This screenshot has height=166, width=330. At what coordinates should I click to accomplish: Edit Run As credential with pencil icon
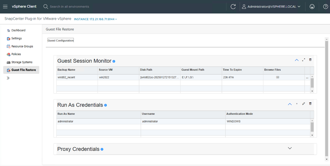pos(304,104)
